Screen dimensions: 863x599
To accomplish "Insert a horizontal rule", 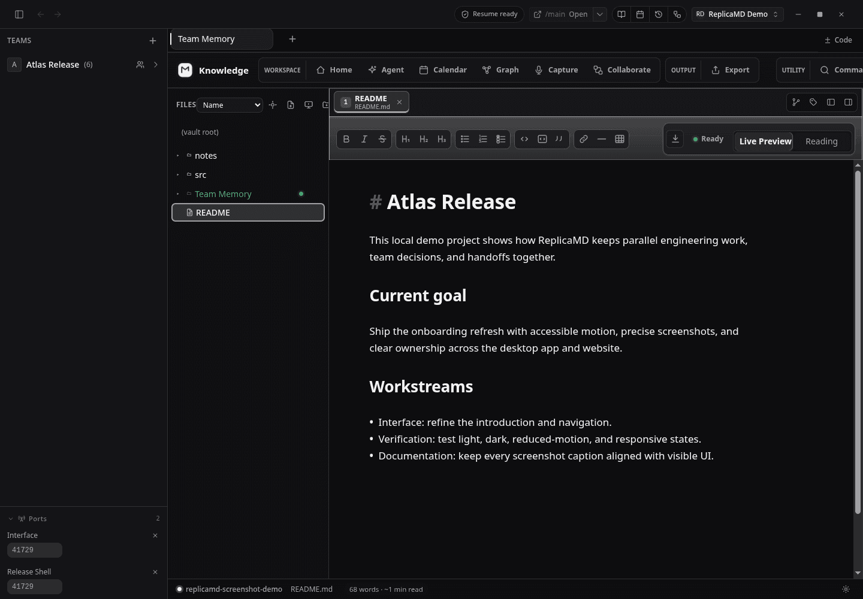I will click(x=602, y=139).
